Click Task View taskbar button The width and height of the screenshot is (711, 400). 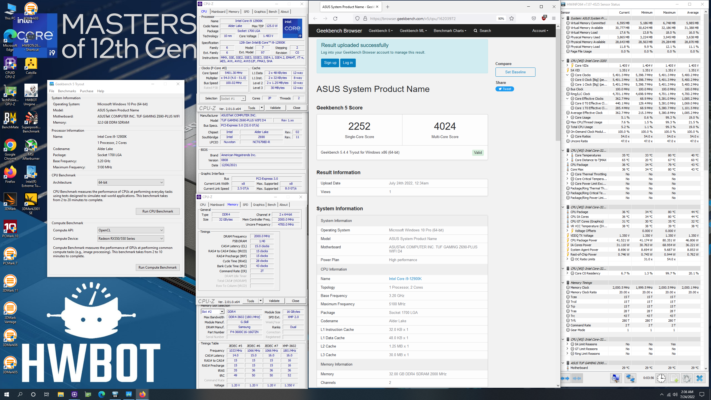[47, 394]
